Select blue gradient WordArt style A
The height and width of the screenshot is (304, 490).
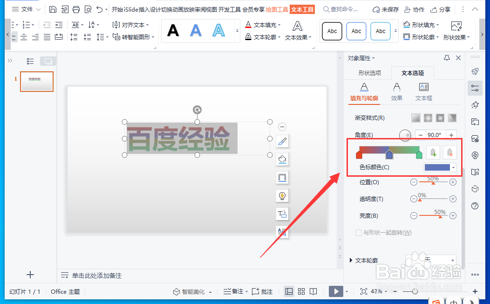(196, 31)
